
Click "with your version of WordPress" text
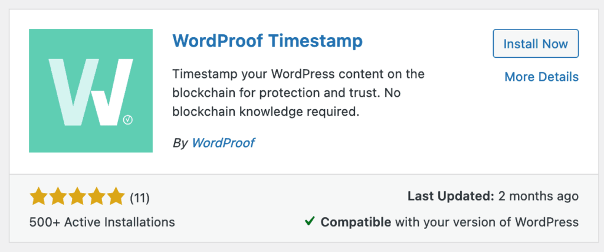(487, 222)
